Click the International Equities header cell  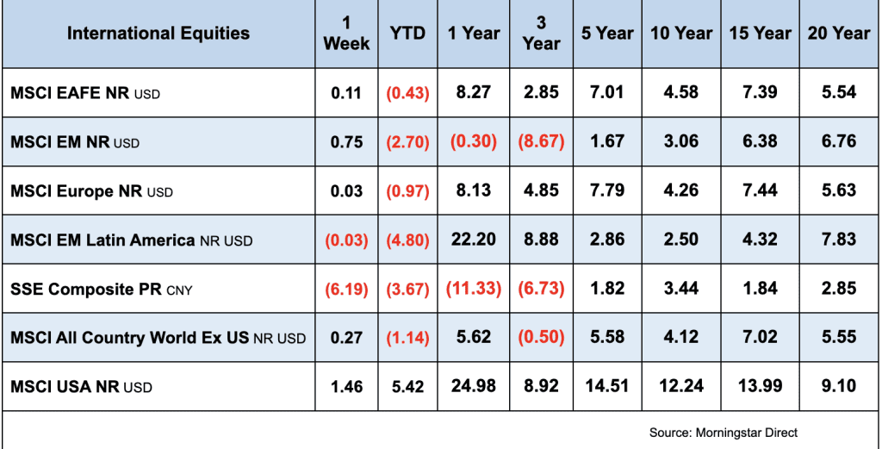coord(158,34)
